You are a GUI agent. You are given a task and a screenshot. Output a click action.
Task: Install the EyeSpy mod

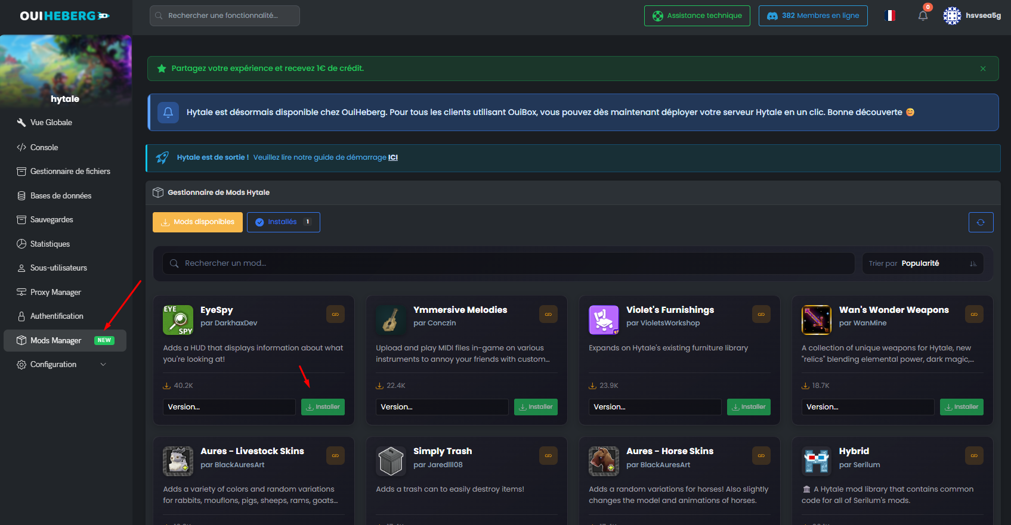[x=323, y=407]
